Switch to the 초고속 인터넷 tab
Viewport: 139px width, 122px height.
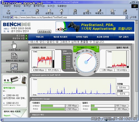103,37
